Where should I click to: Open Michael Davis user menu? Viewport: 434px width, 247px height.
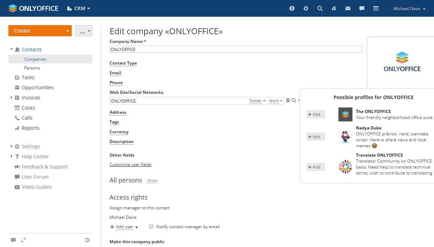(409, 9)
